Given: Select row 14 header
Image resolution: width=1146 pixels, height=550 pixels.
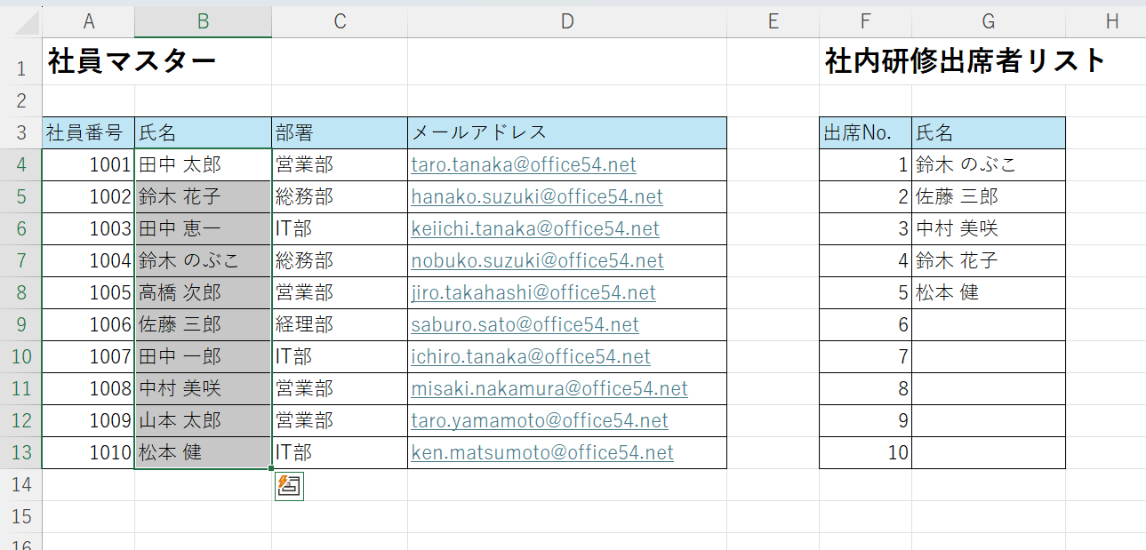Looking at the screenshot, I should tap(20, 485).
